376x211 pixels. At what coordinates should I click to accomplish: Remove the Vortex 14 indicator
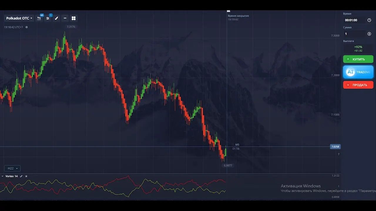26,176
